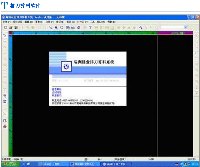Open the 分片区 menu
Image resolution: width=200 pixels, height=167 pixels.
click(82, 22)
